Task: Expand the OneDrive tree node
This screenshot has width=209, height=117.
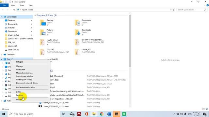Action: [2, 55]
